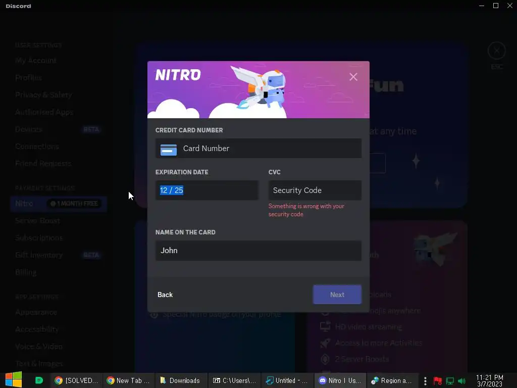Switch to the Untitled taskbar window
The width and height of the screenshot is (517, 388).
287,380
